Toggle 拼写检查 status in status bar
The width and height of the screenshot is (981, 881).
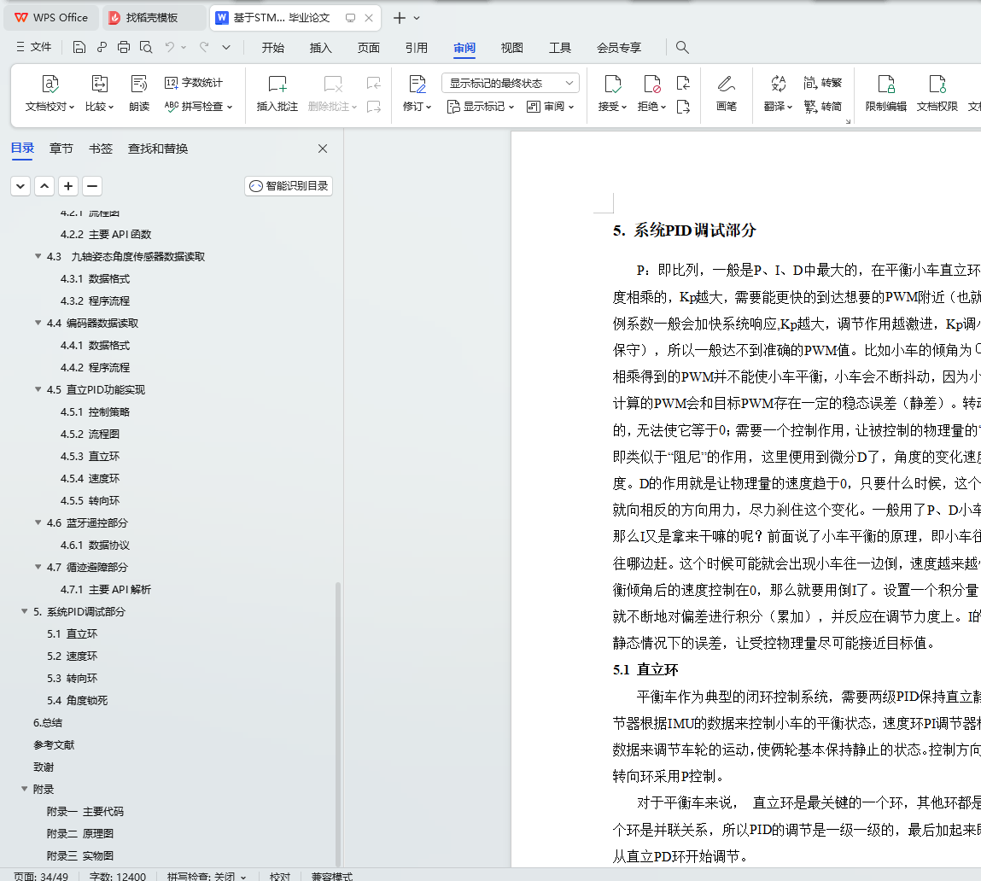coord(207,876)
